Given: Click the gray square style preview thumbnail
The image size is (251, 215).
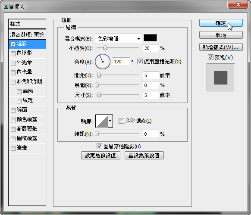Looking at the screenshot, I should pyautogui.click(x=220, y=78).
